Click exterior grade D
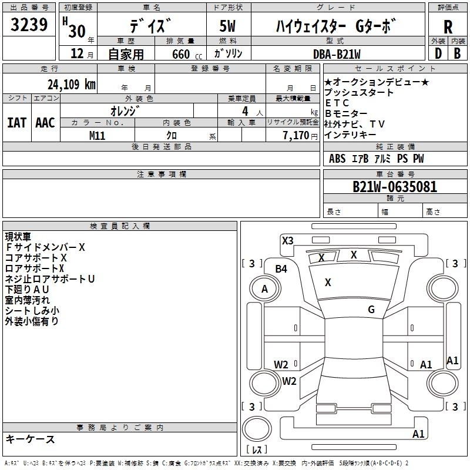Screen dimensions: 470x470 click(438, 53)
